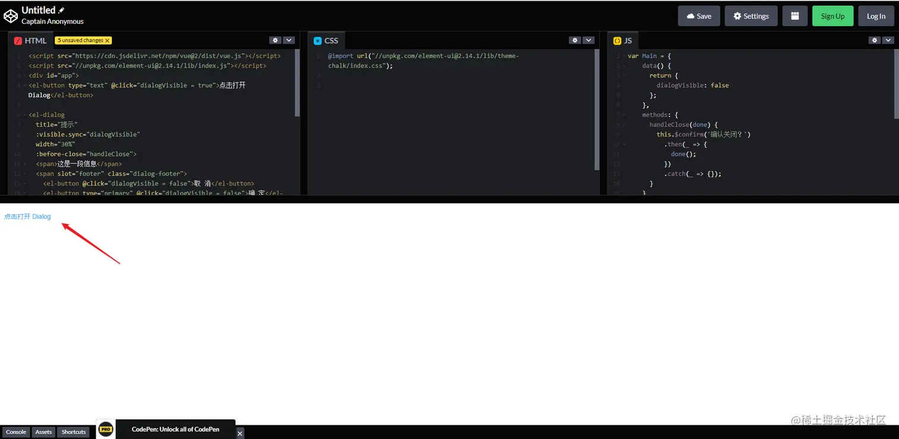Save the pen
The width and height of the screenshot is (899, 439).
[699, 16]
